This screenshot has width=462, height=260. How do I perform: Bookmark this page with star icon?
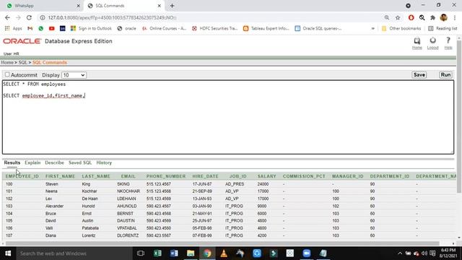tap(398, 17)
